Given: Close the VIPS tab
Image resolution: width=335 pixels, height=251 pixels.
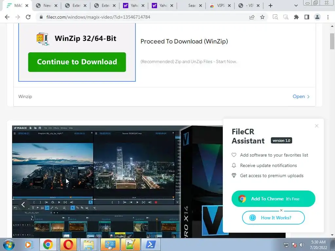Looking at the screenshot, I should pyautogui.click(x=229, y=6).
